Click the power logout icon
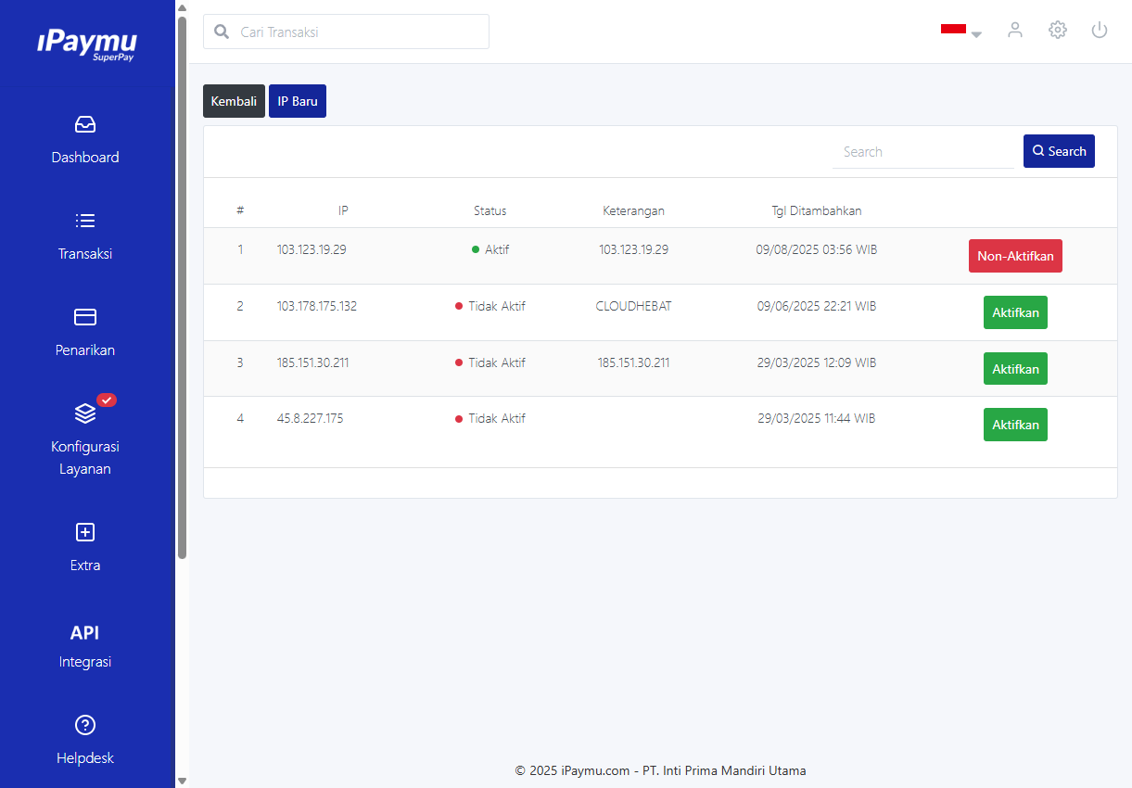The width and height of the screenshot is (1132, 788). pos(1100,30)
